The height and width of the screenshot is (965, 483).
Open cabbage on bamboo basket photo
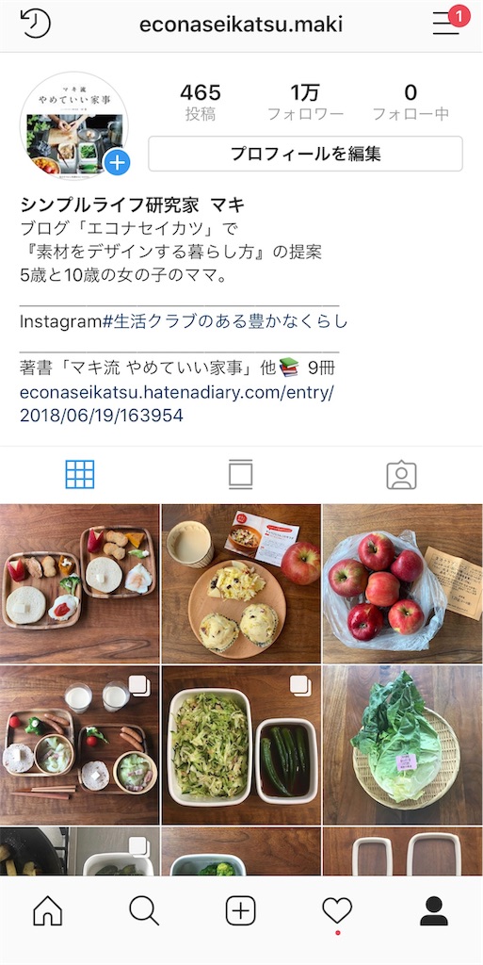pyautogui.click(x=403, y=744)
